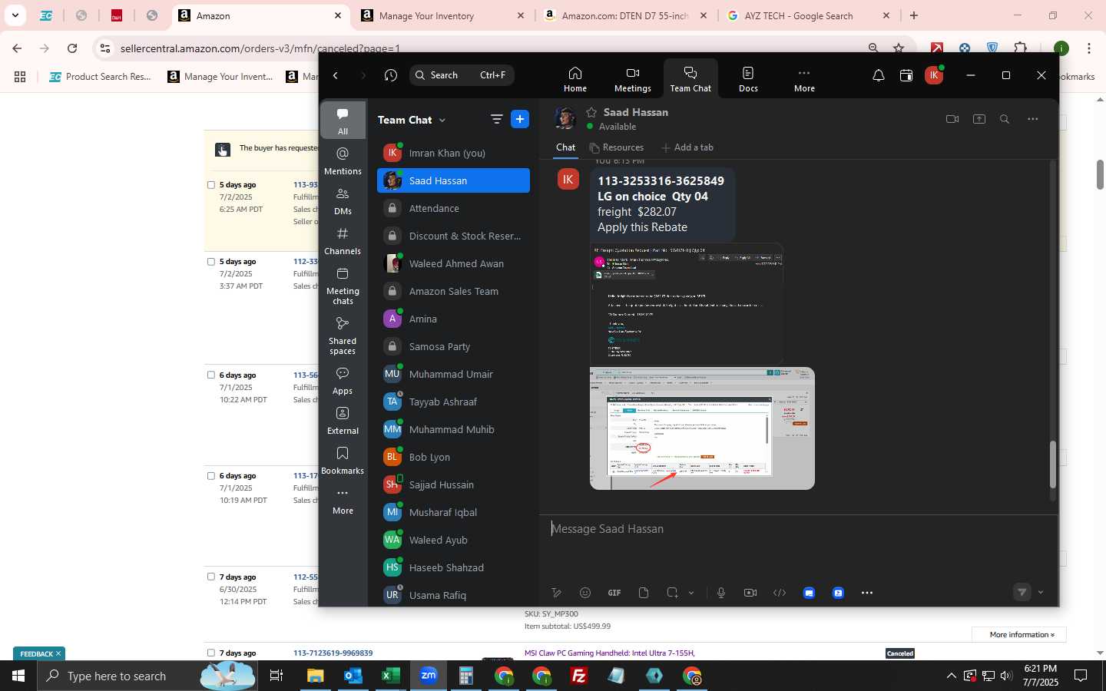Open Imran Khan (you) chat
This screenshot has height=691, width=1106.
point(453,153)
